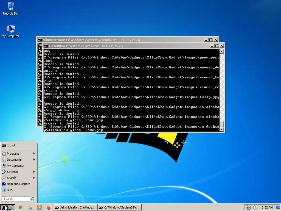Click the images\prev_rest path line in cmd output
Image resolution: width=281 pixels, height=211 pixels.
pyautogui.click(x=131, y=58)
